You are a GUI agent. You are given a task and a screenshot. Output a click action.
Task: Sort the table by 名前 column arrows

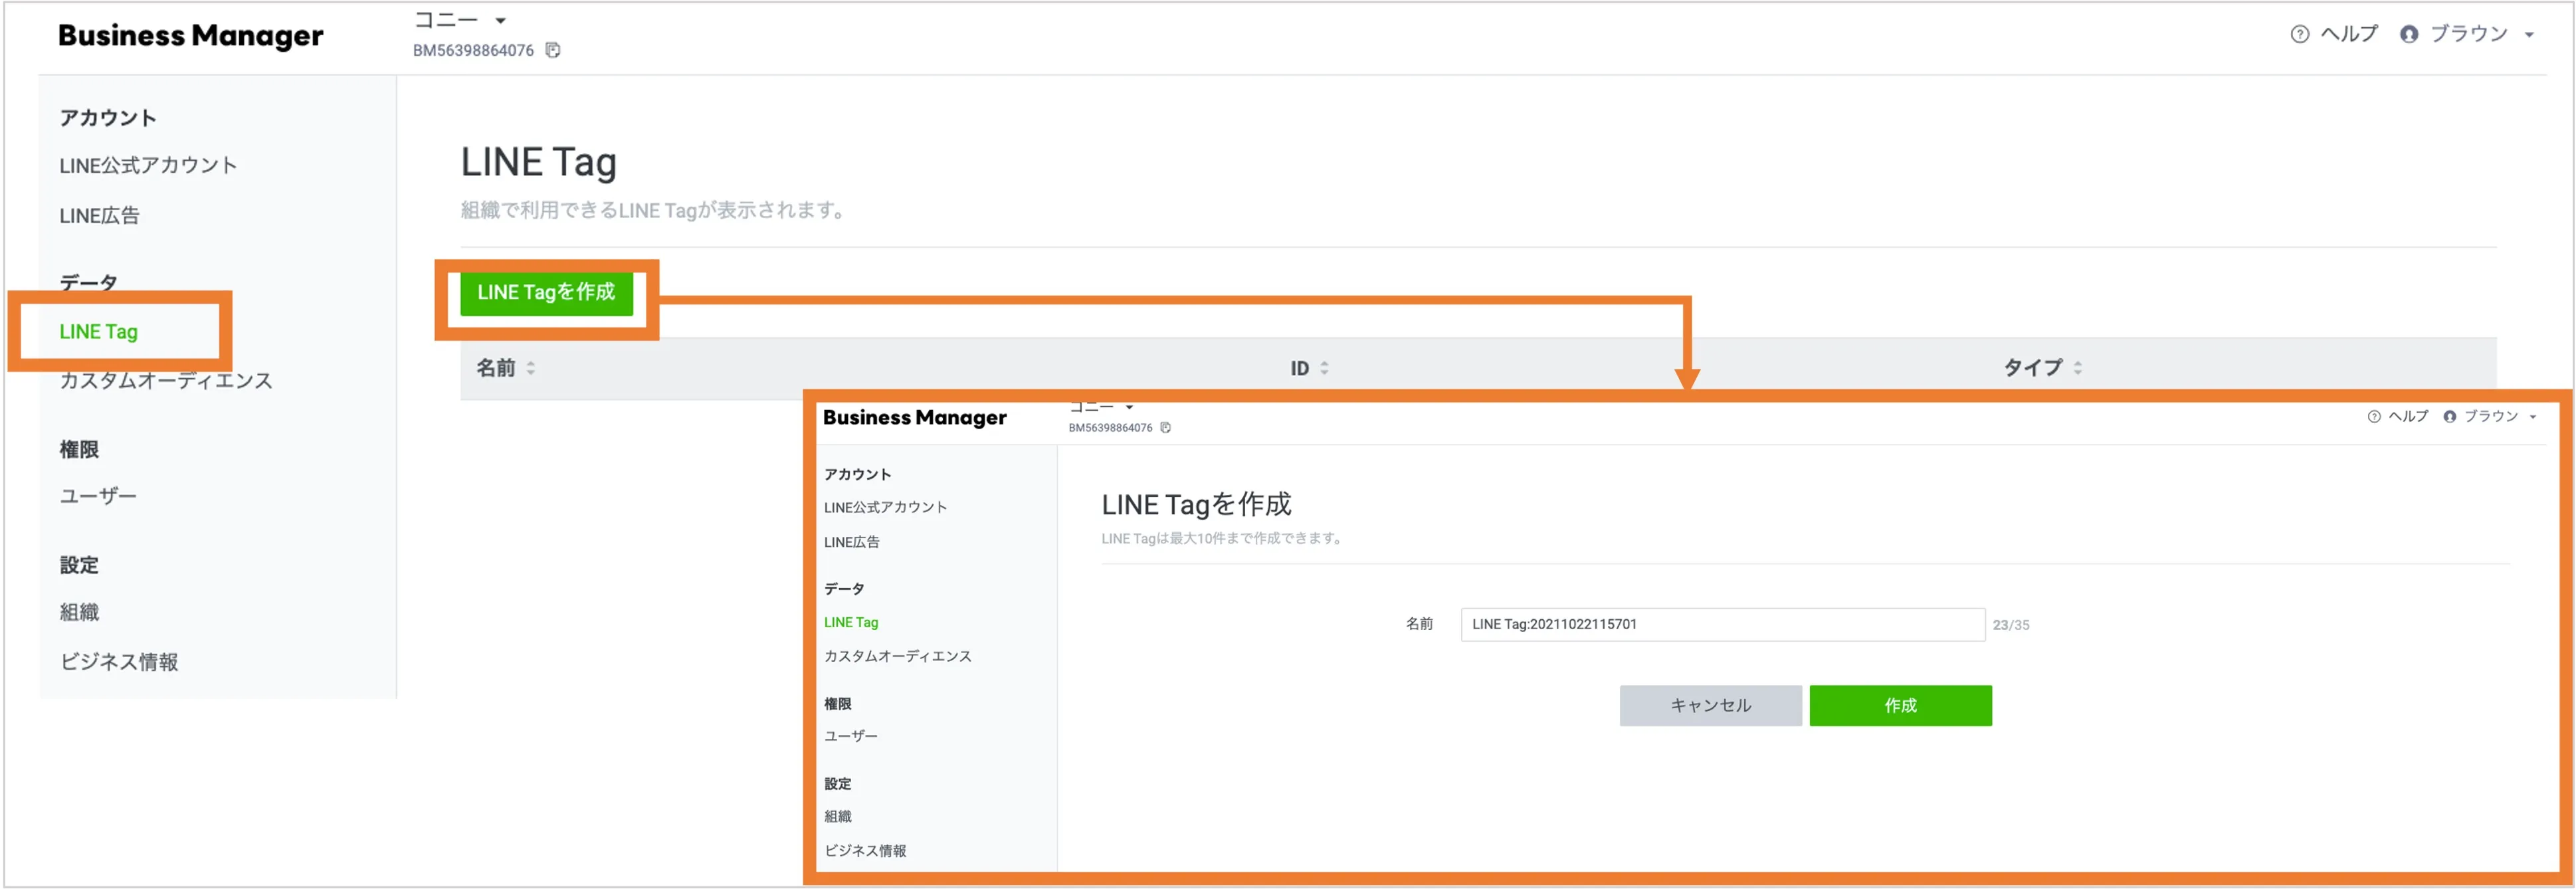tap(531, 368)
